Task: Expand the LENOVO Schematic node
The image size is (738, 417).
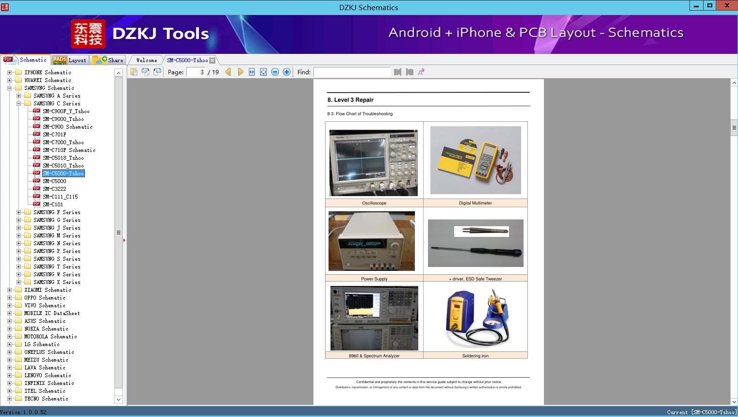Action: (x=9, y=375)
